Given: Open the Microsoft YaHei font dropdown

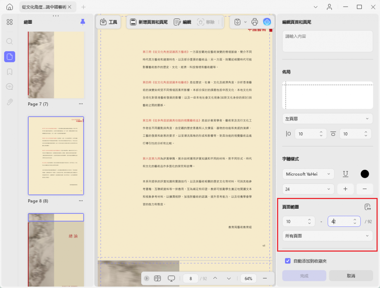Looking at the screenshot, I should point(308,174).
